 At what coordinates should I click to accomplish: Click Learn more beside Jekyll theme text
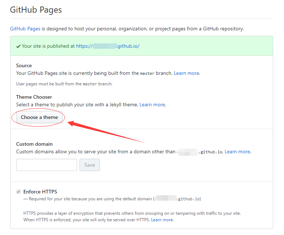[x=152, y=104]
